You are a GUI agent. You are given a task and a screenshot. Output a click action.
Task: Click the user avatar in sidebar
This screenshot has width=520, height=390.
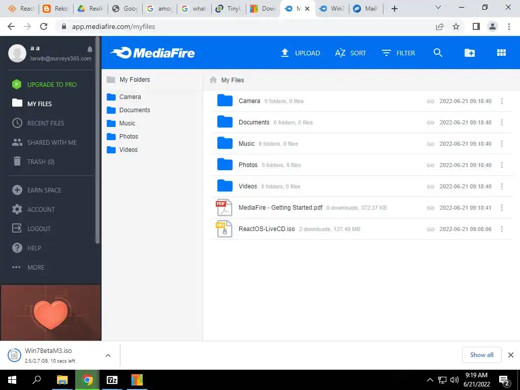point(17,53)
